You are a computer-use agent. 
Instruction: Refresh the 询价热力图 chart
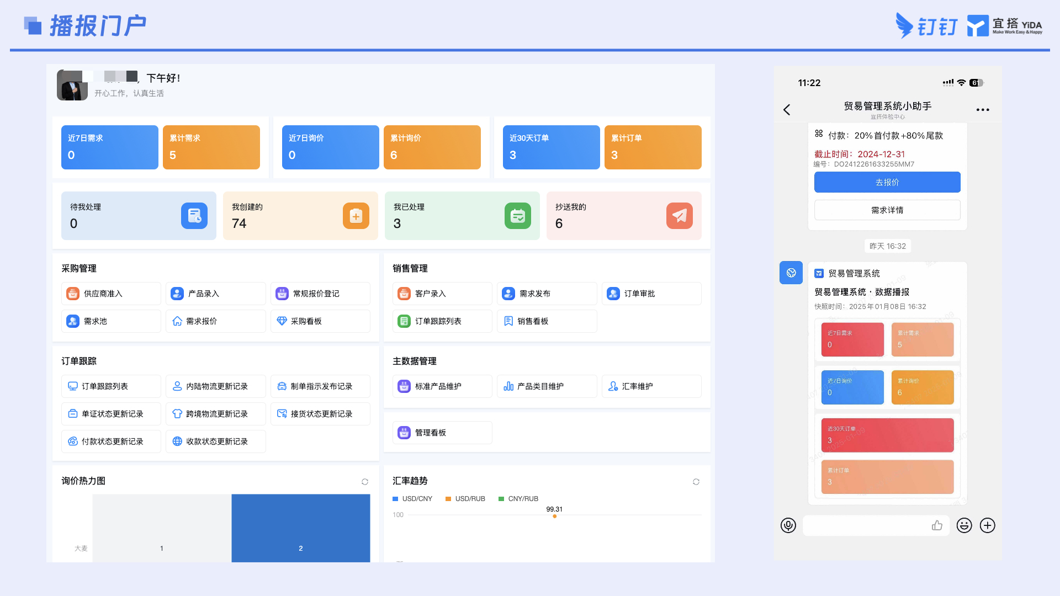click(365, 482)
